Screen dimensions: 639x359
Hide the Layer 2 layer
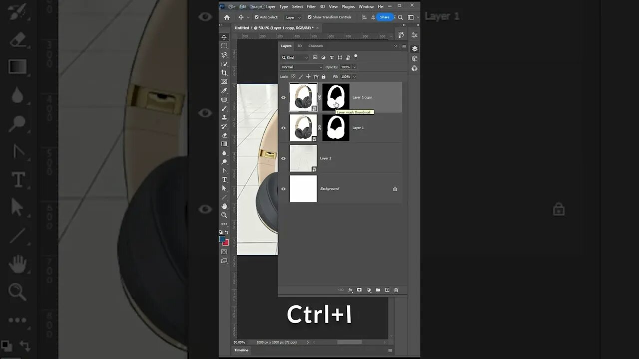pos(284,158)
